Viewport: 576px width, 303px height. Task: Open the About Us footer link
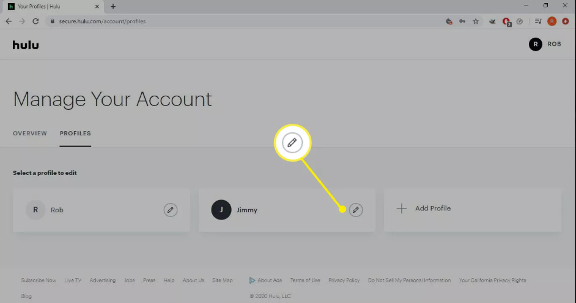193,280
